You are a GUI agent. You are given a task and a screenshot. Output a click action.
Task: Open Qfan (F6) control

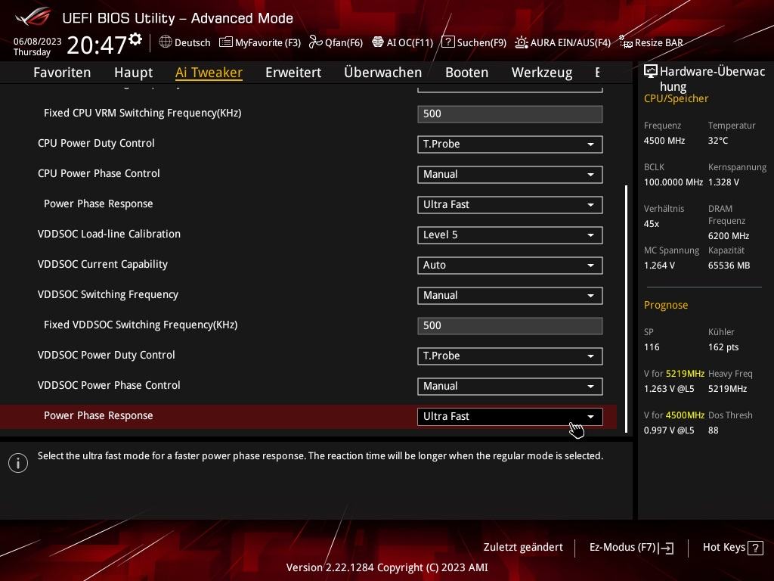(x=336, y=42)
